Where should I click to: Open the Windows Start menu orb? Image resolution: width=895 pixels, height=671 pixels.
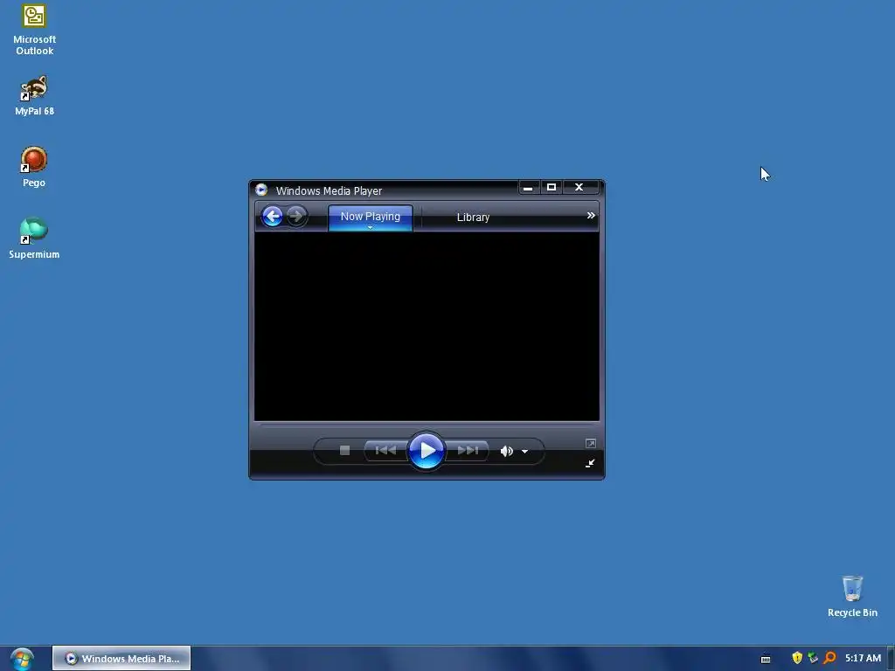(22, 659)
